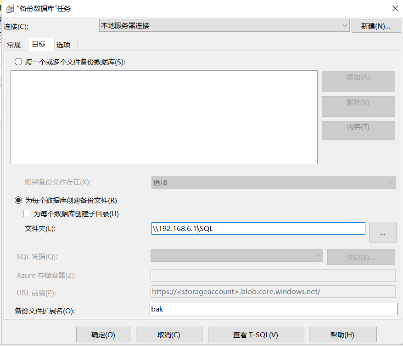Click the 创建(E)... credential button
This screenshot has width=403, height=346.
pyautogui.click(x=361, y=257)
